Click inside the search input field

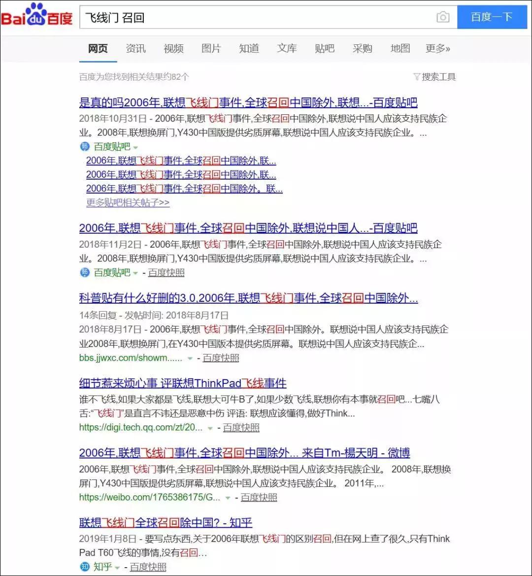[246, 17]
